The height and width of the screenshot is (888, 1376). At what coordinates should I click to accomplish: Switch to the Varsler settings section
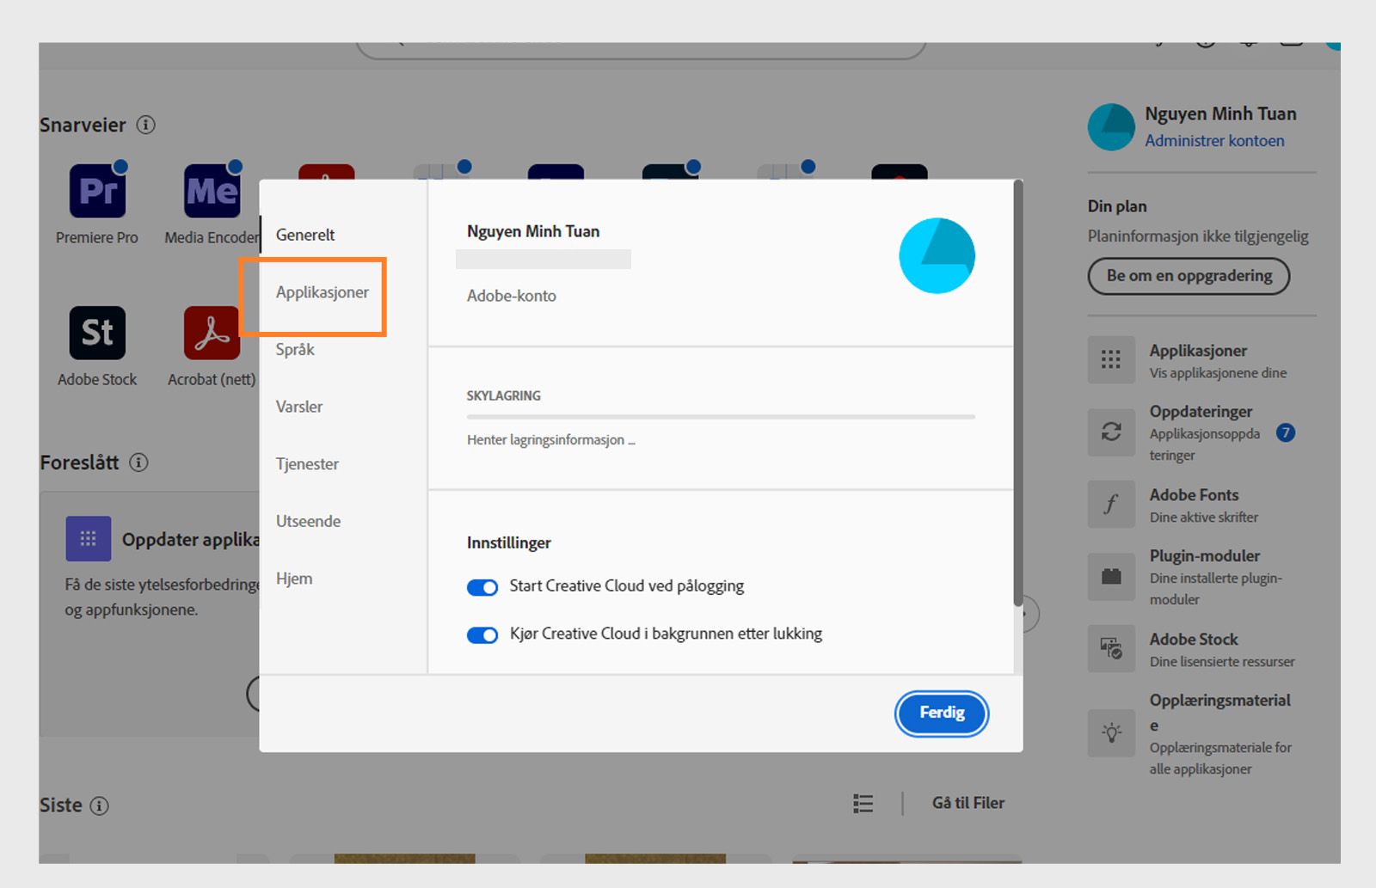click(298, 407)
